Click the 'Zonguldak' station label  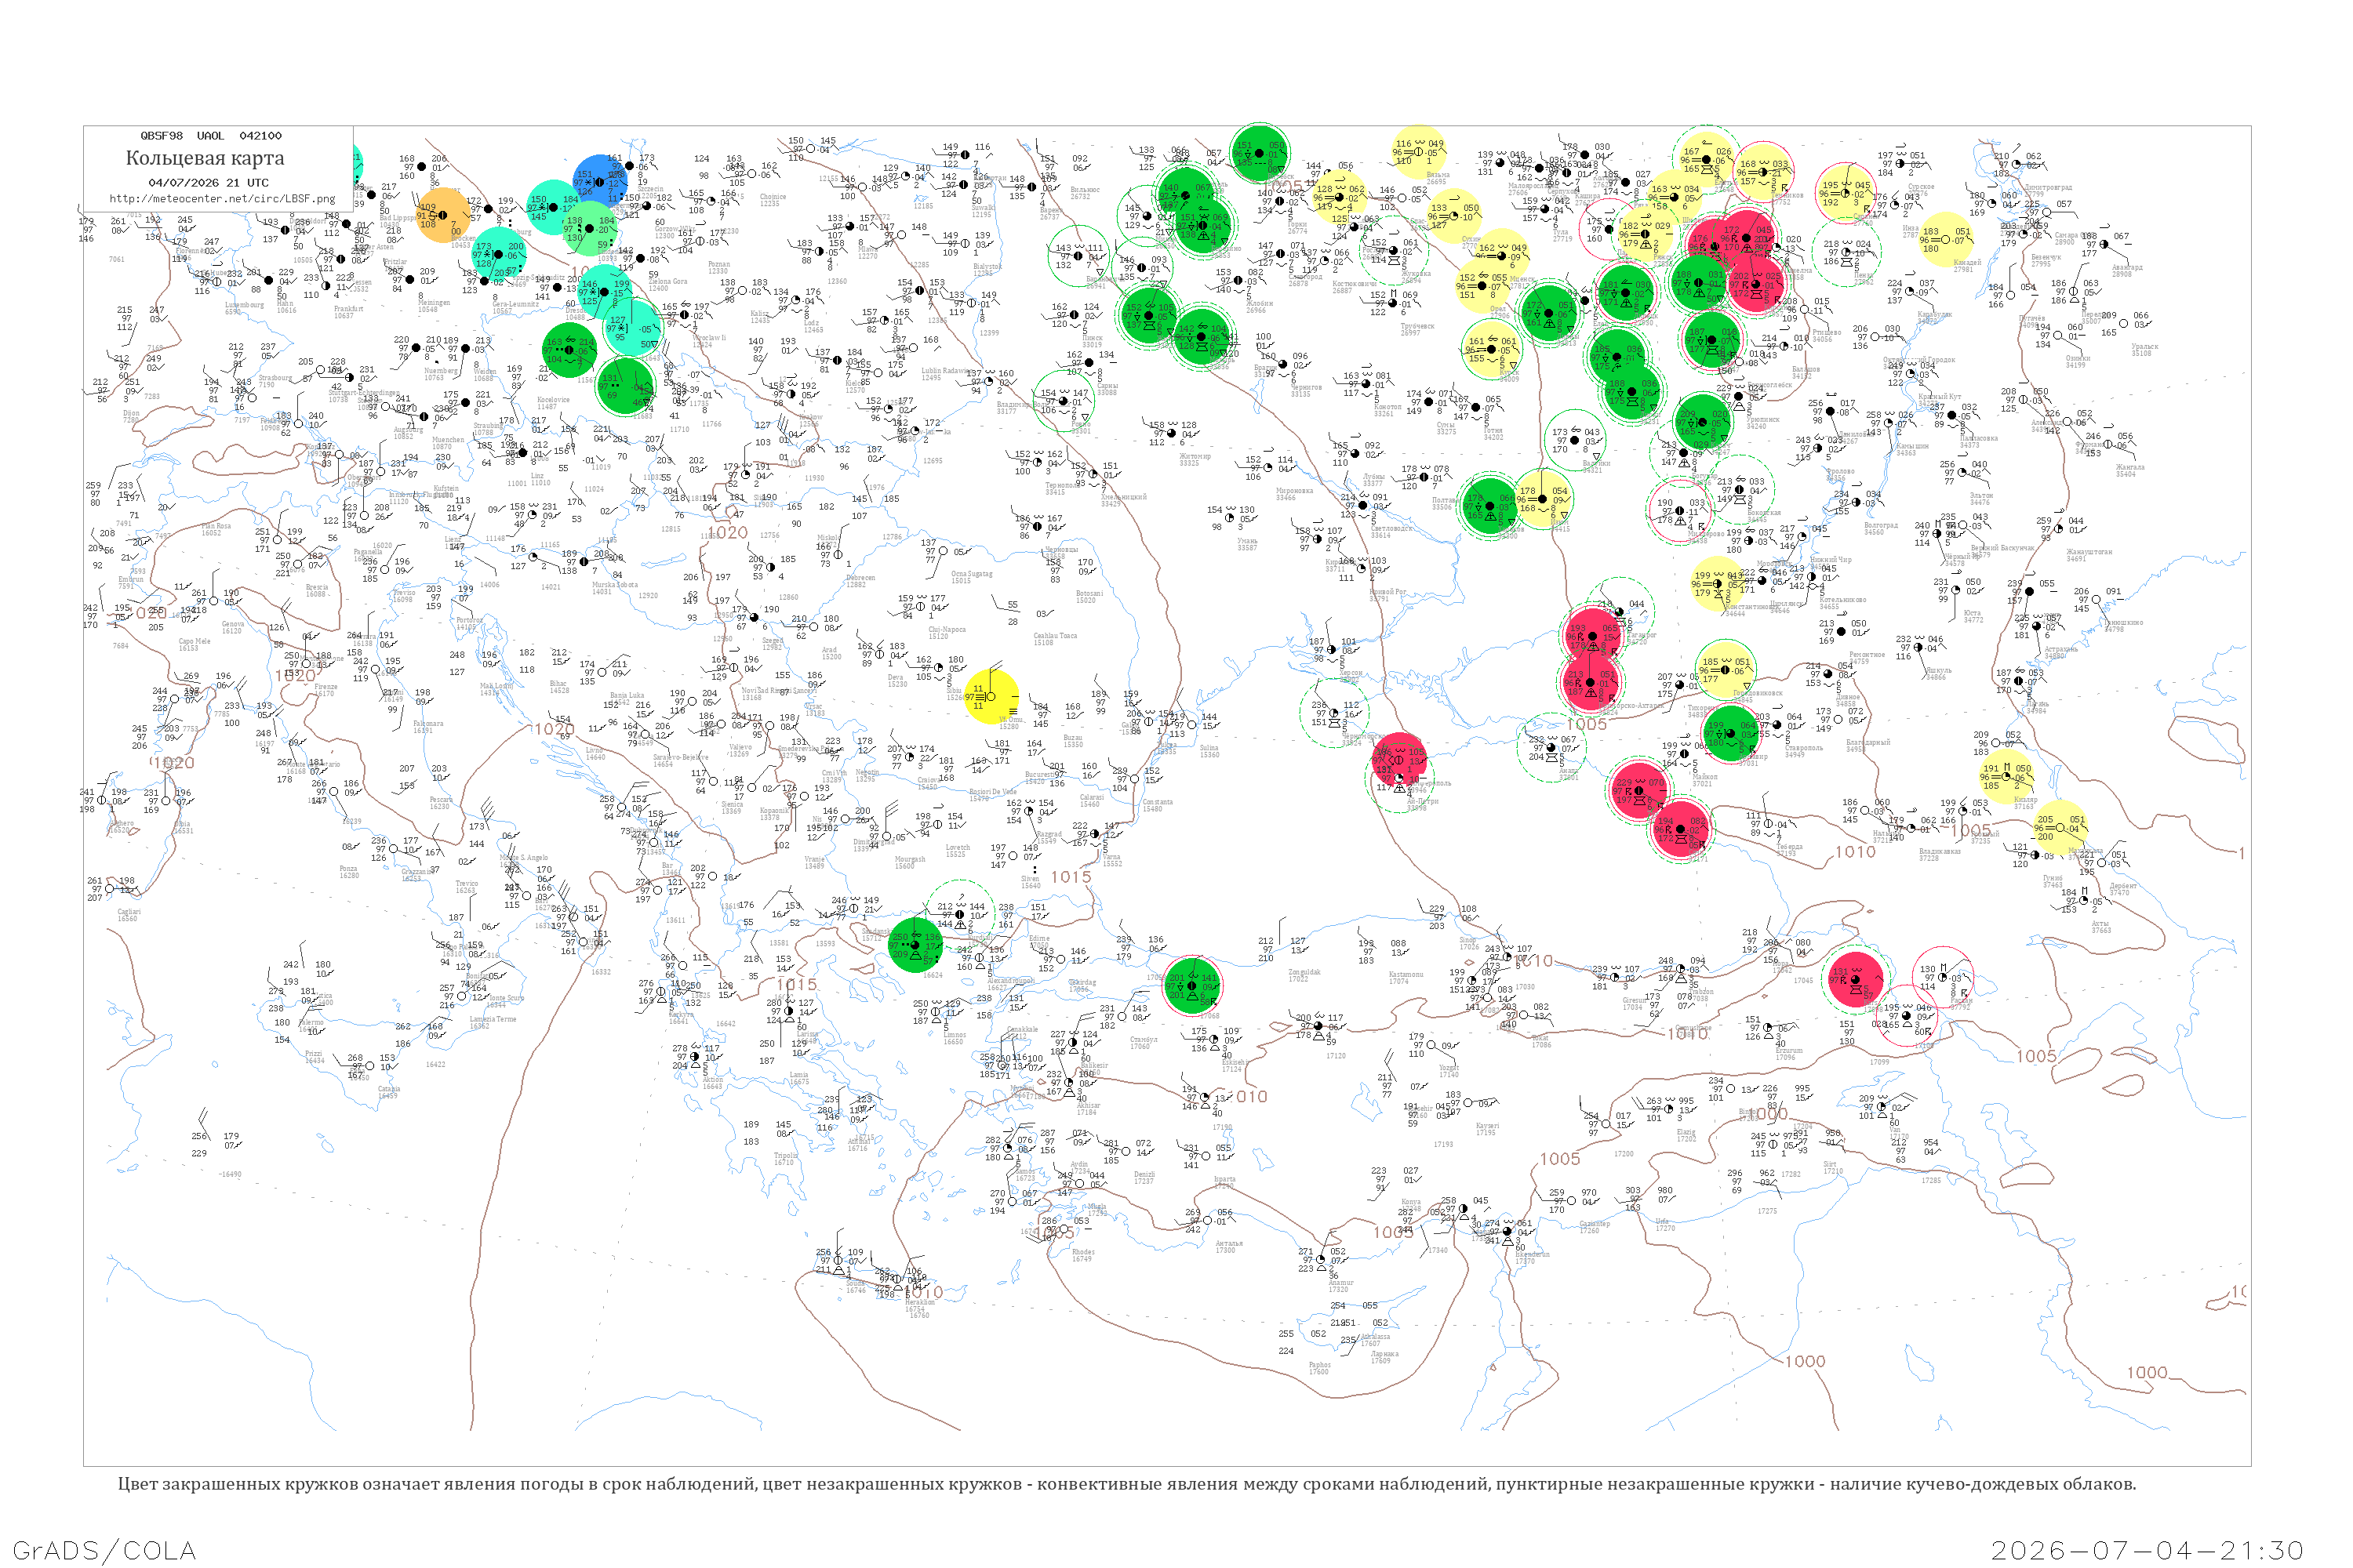click(x=1304, y=973)
